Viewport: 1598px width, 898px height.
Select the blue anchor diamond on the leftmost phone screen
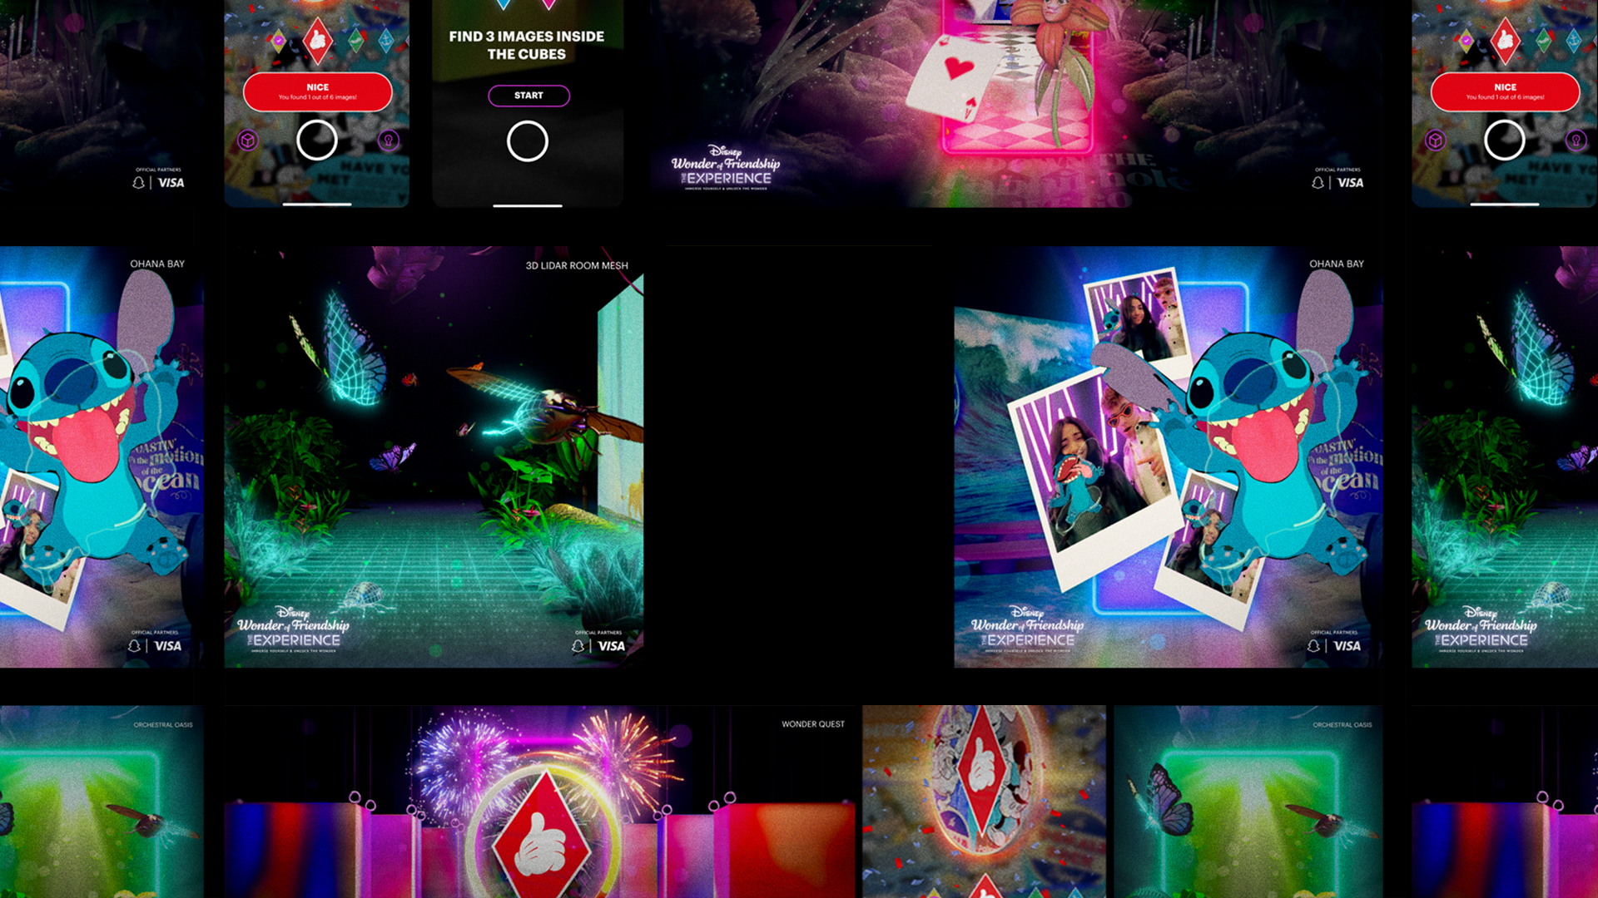(x=386, y=39)
